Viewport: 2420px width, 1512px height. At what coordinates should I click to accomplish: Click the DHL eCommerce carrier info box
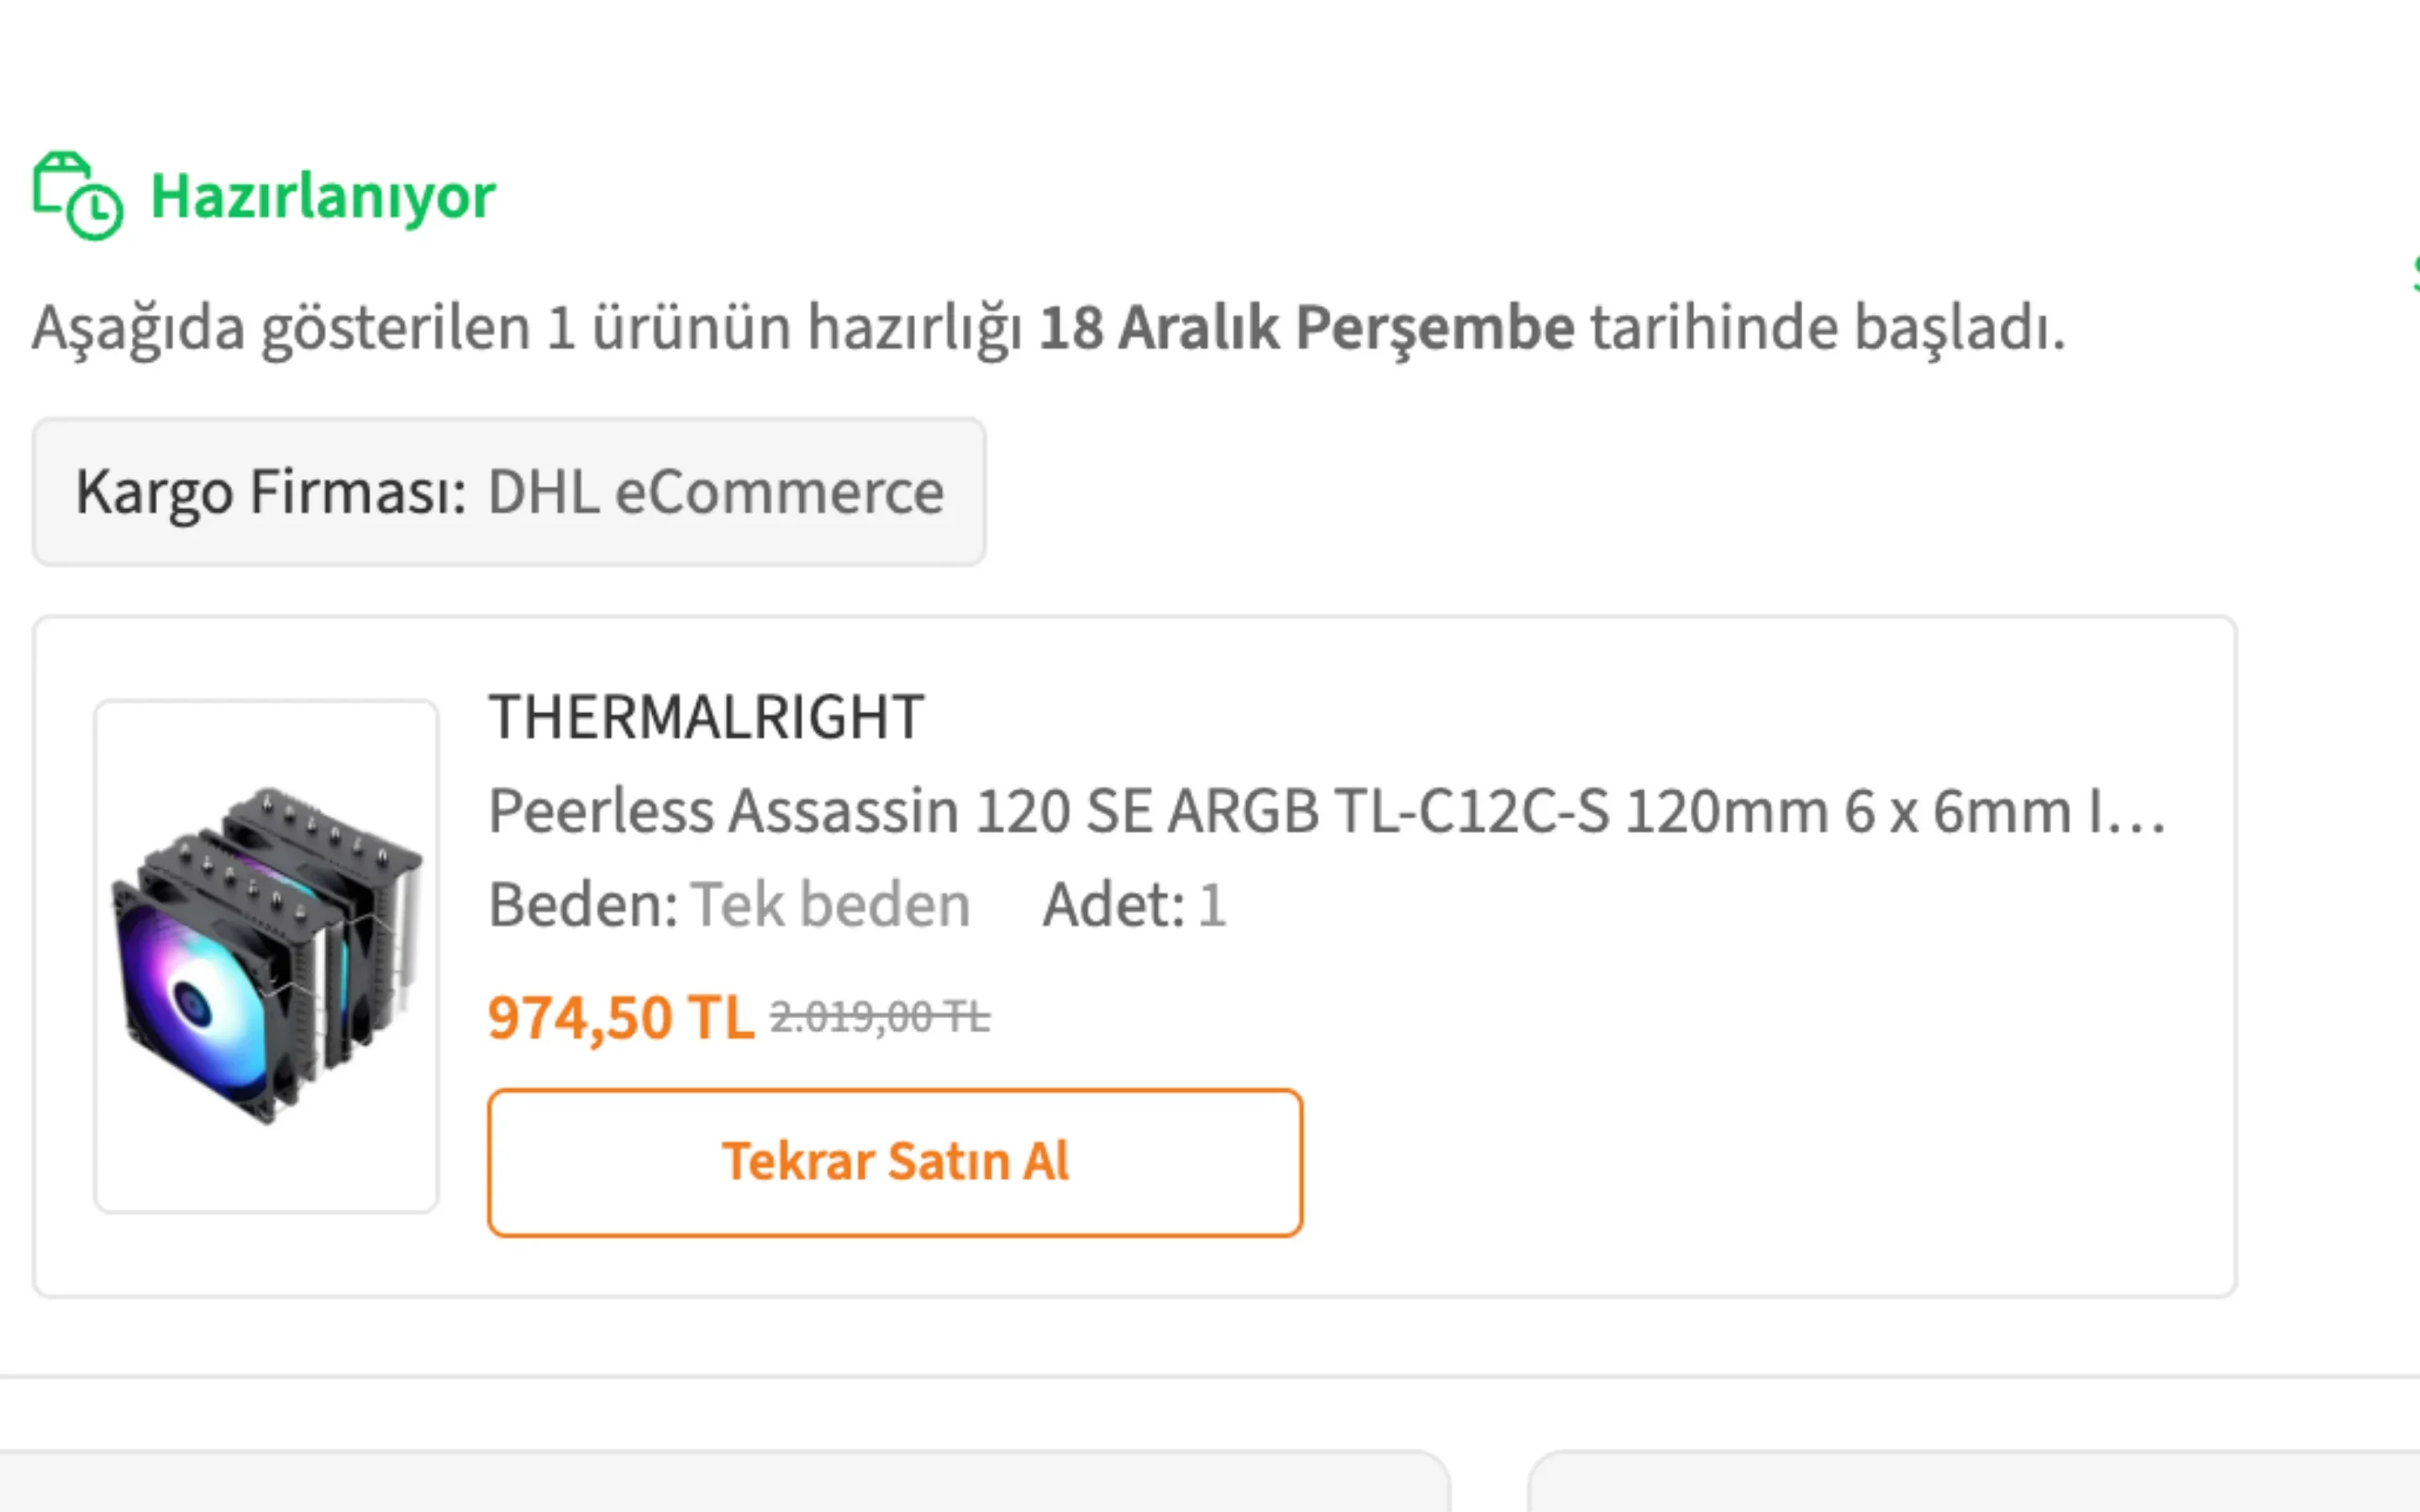click(x=508, y=491)
